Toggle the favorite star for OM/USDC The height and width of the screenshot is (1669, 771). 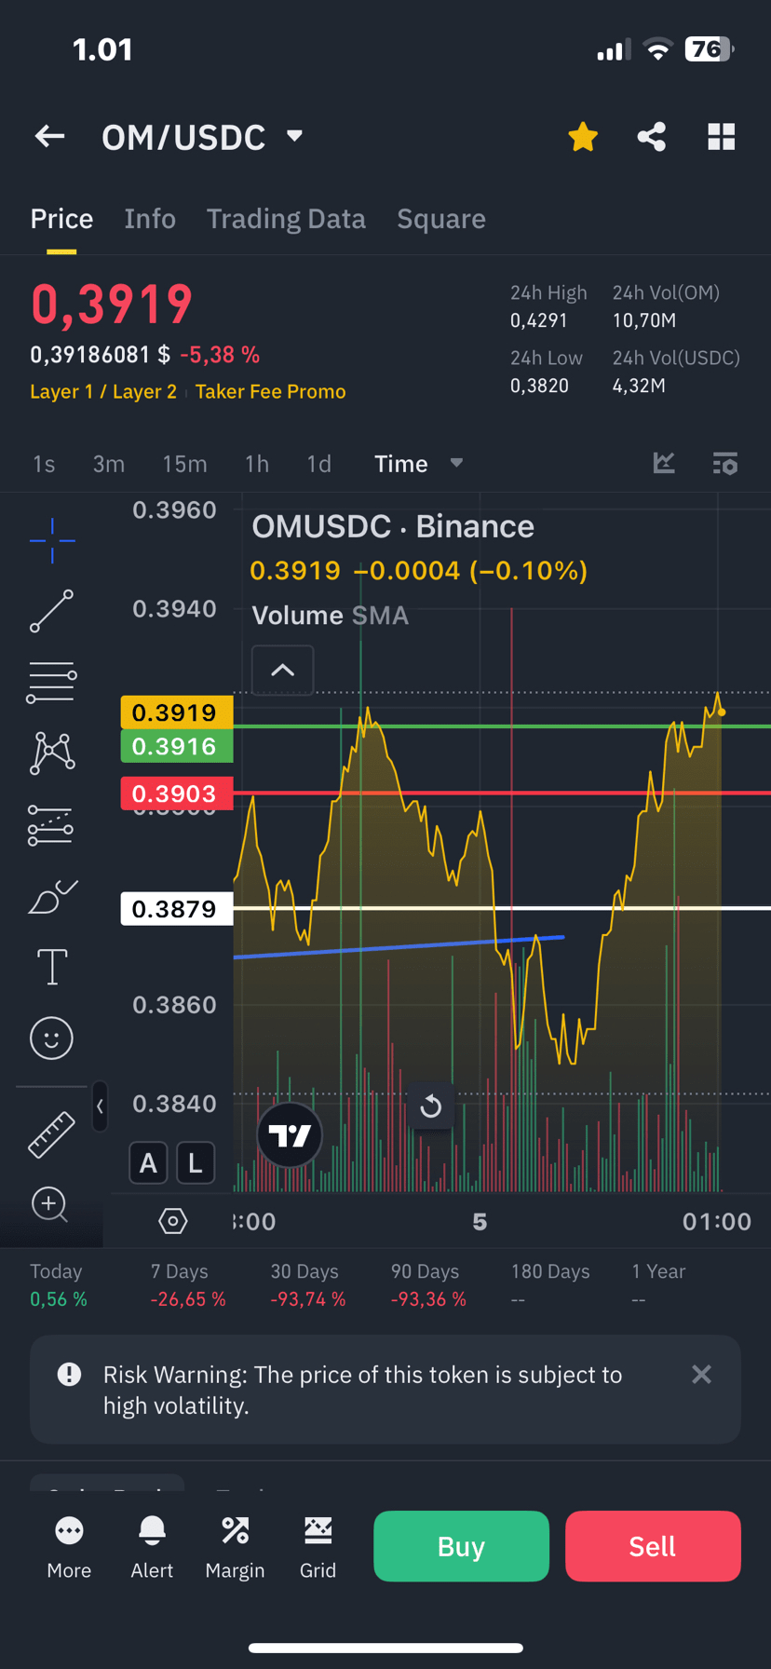pyautogui.click(x=583, y=137)
